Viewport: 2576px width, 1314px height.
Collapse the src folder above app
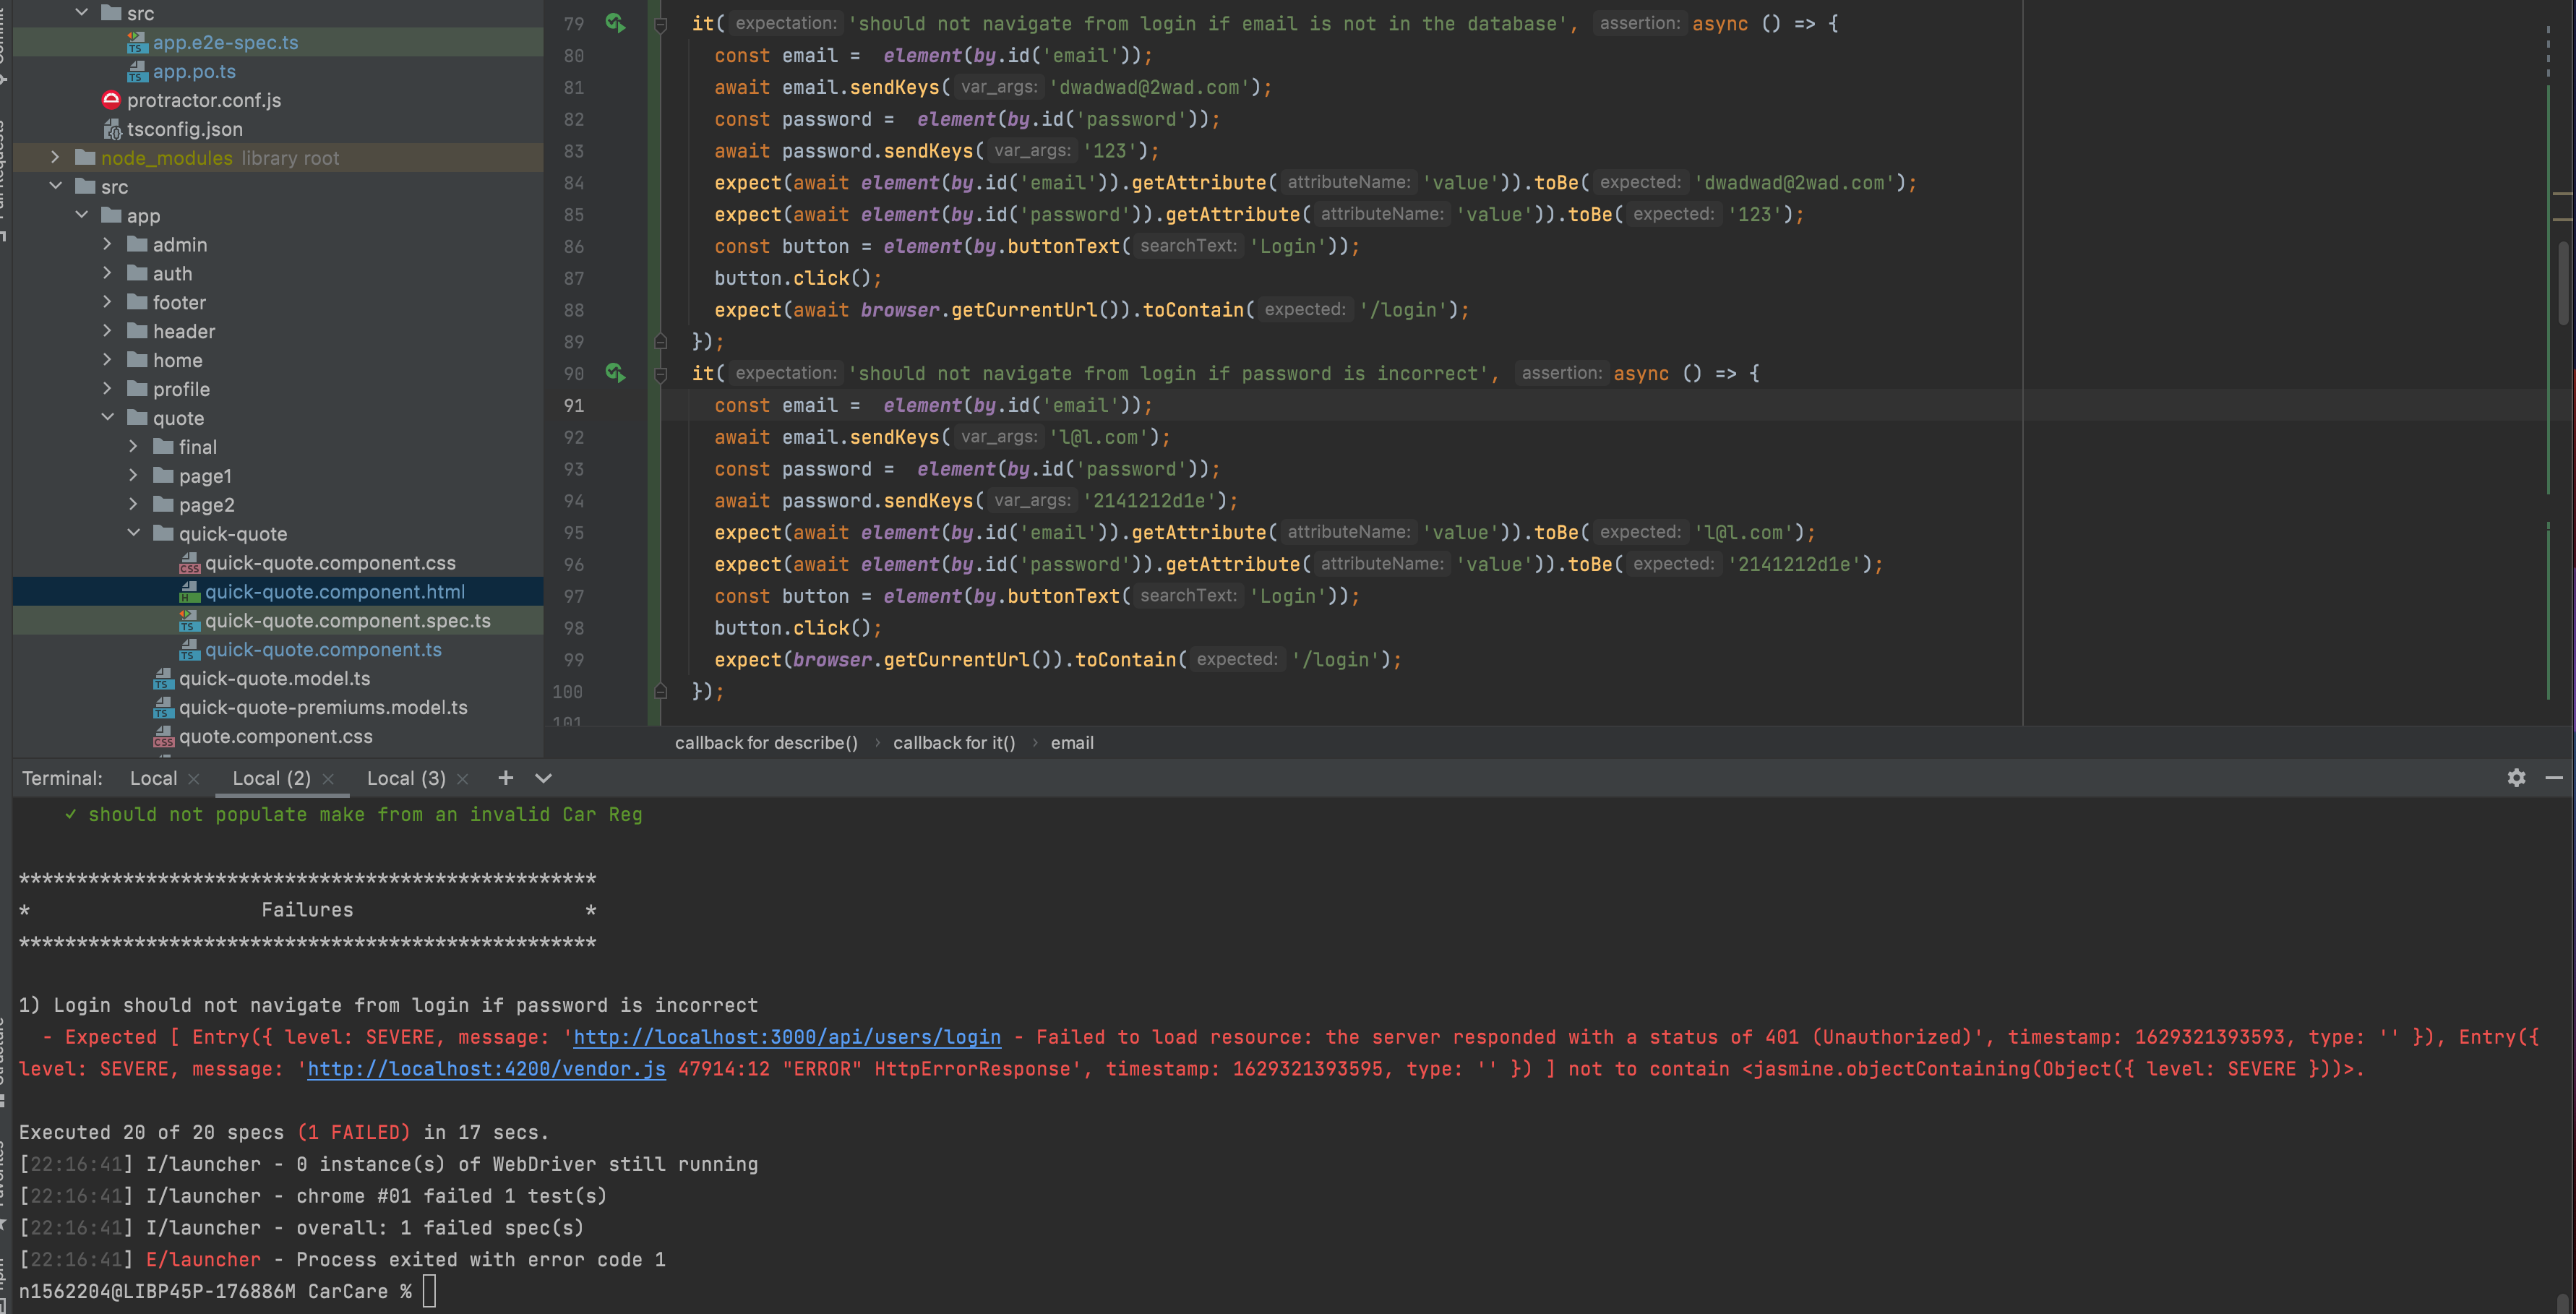(x=55, y=186)
